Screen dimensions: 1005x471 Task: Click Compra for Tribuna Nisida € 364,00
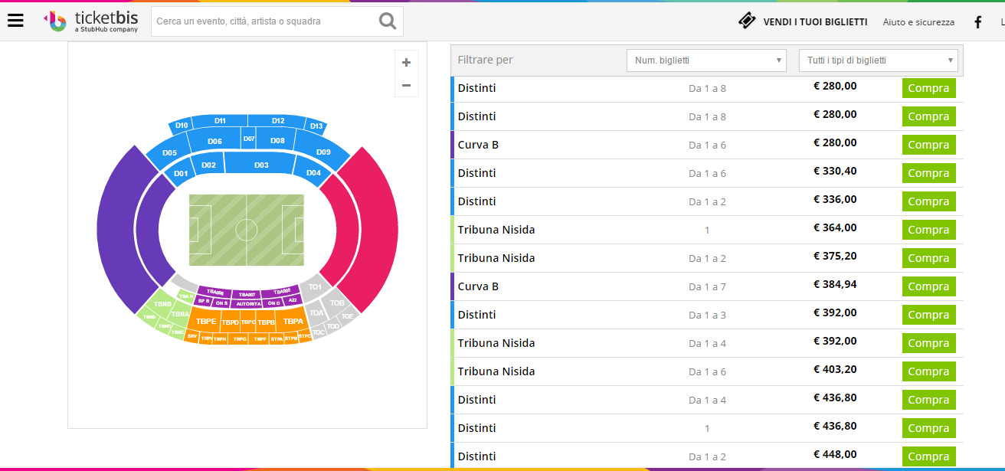(x=928, y=230)
